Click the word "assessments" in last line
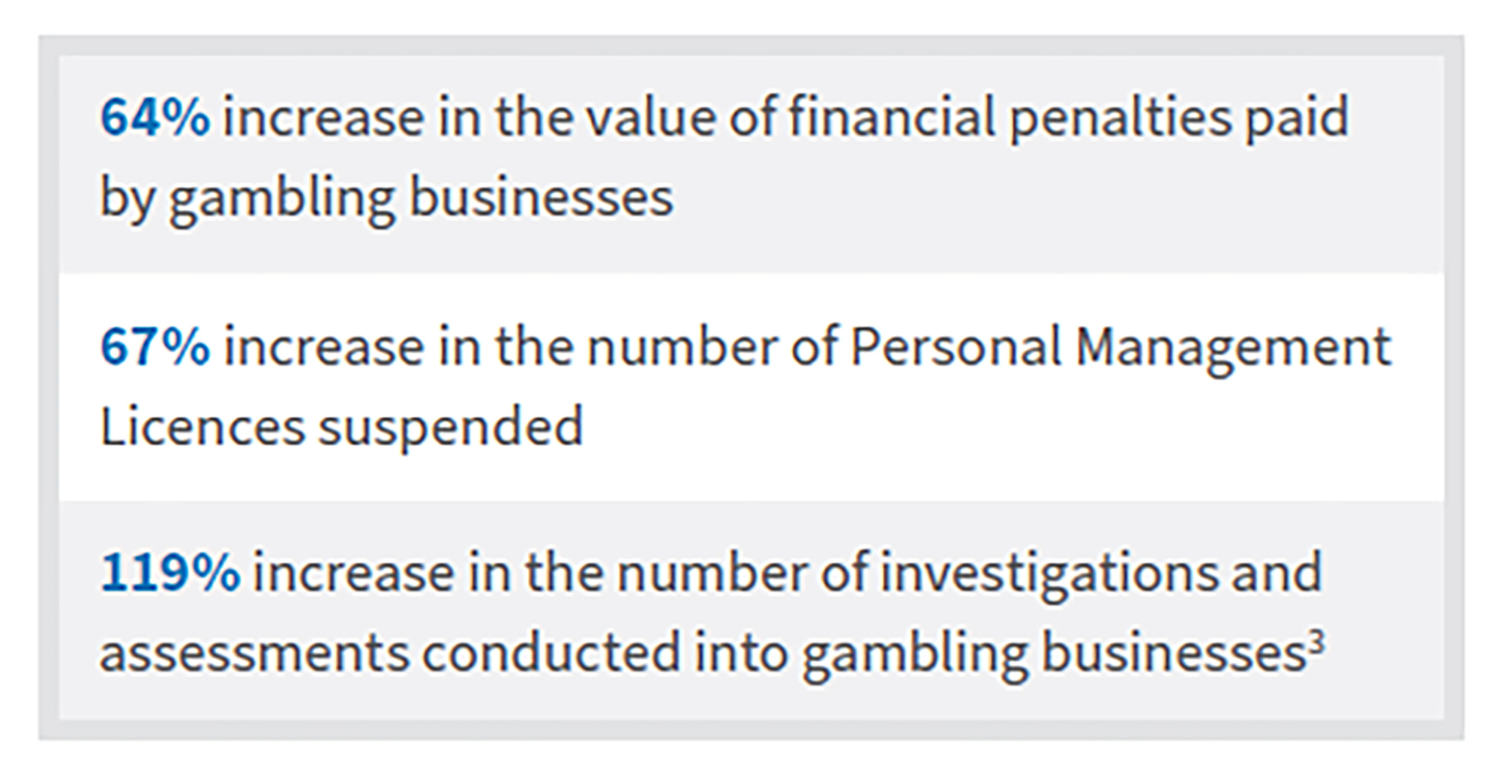This screenshot has width=1500, height=779. point(253,653)
